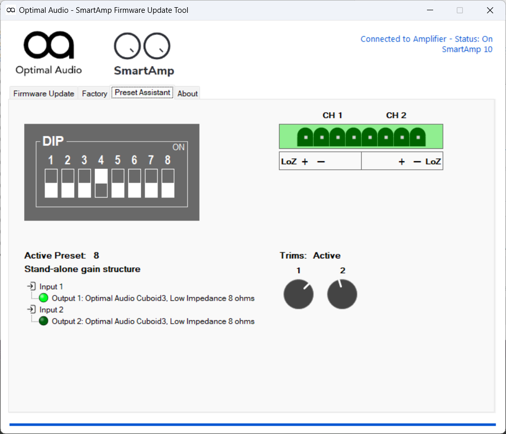Click the bright green Output 1 status indicator
This screenshot has width=506, height=434.
click(44, 298)
